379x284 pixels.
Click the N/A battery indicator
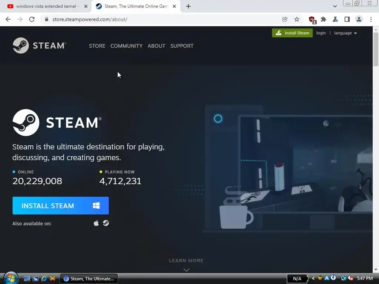[x=297, y=279]
